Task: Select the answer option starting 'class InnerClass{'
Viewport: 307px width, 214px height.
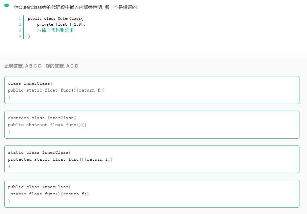Action: click(152, 90)
